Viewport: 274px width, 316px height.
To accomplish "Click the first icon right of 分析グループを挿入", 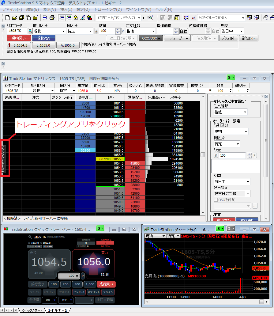I will click(249, 18).
